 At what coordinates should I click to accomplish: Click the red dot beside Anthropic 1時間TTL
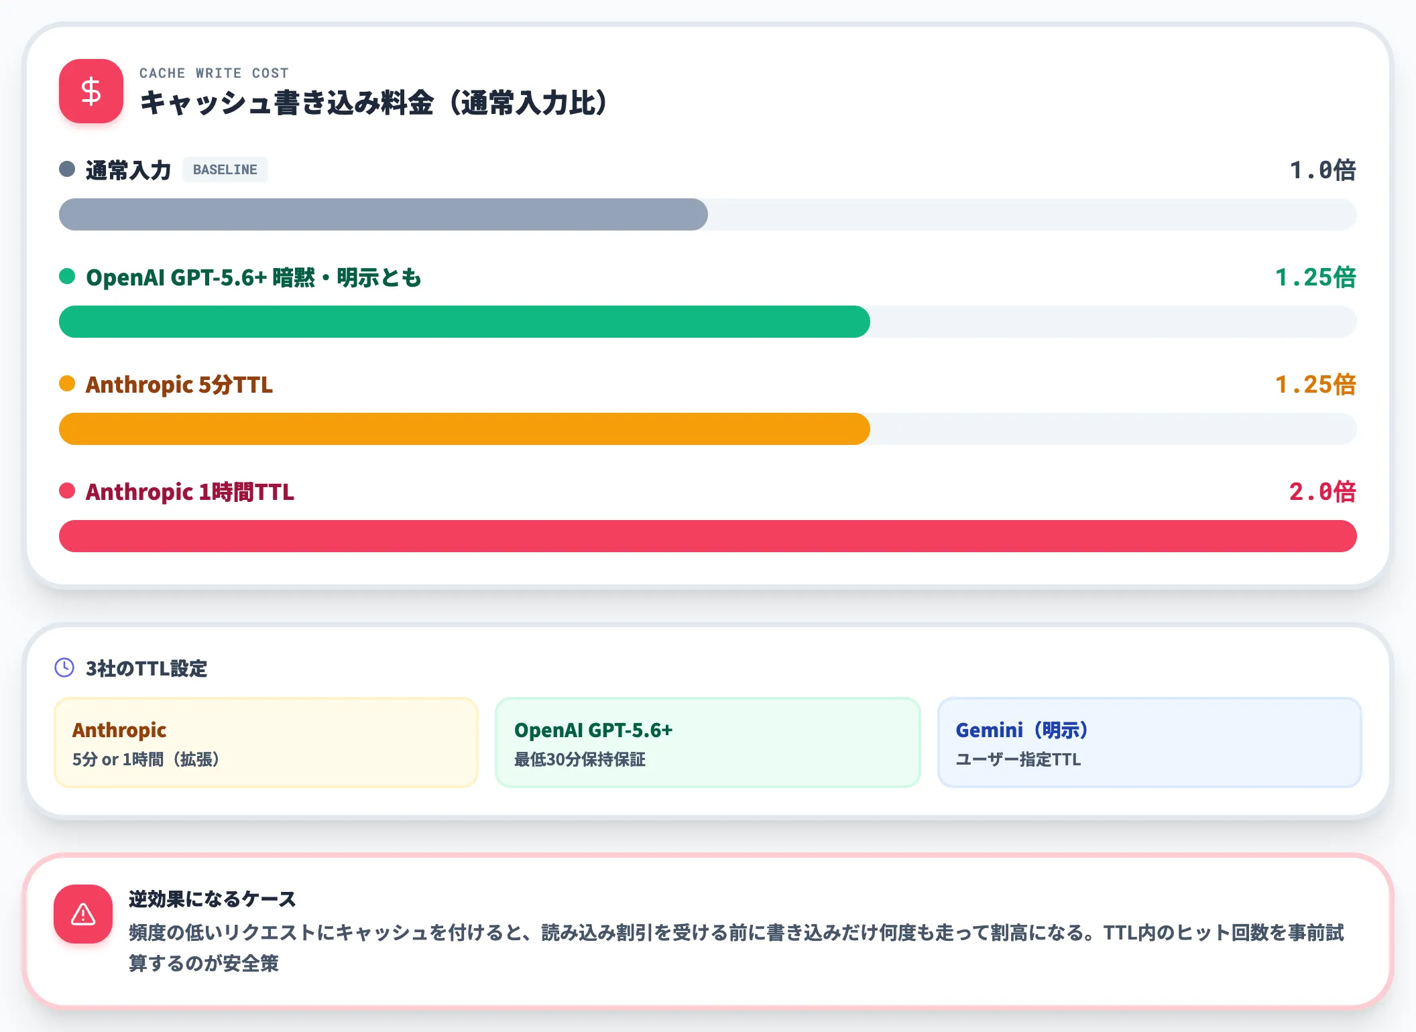[x=67, y=491]
